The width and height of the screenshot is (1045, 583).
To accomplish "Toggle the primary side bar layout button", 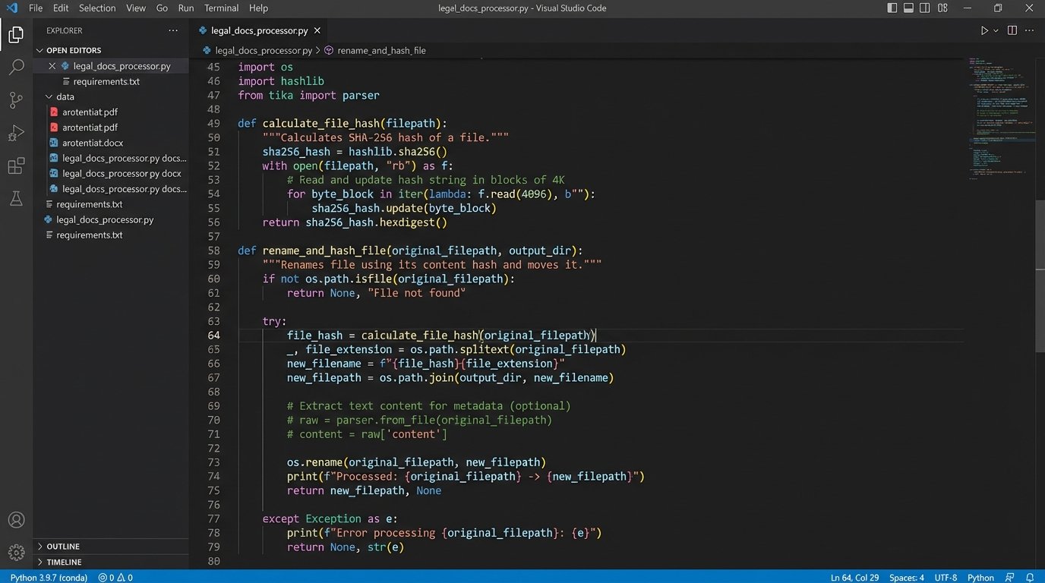I will point(892,8).
